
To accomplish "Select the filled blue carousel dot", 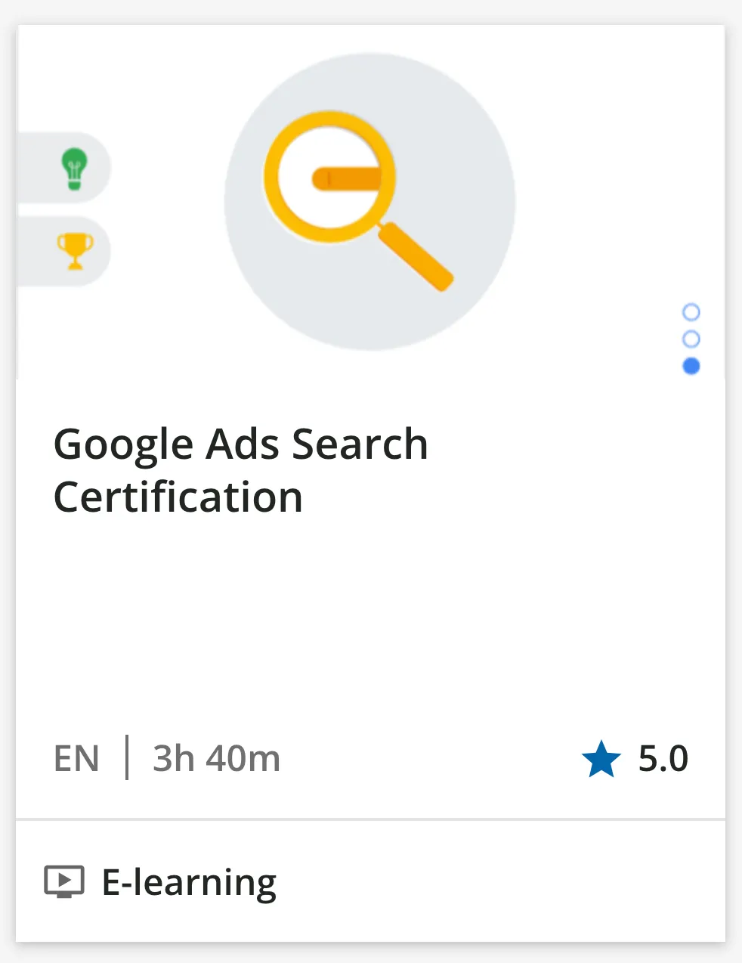I will coord(691,366).
